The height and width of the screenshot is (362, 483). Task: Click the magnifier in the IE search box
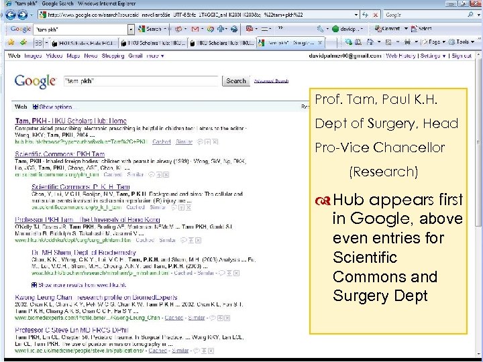click(x=470, y=15)
